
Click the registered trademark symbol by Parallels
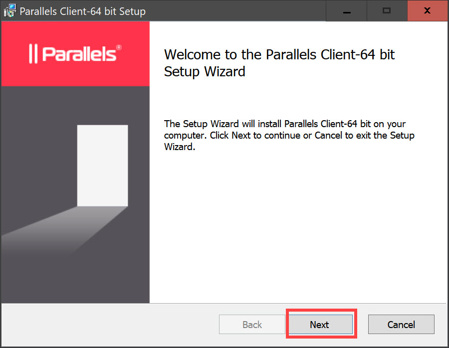coord(119,48)
